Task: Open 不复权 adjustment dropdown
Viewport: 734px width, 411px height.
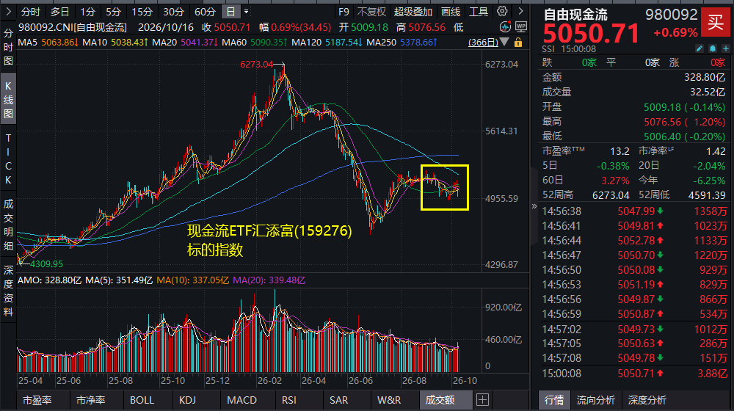Action: [x=371, y=12]
